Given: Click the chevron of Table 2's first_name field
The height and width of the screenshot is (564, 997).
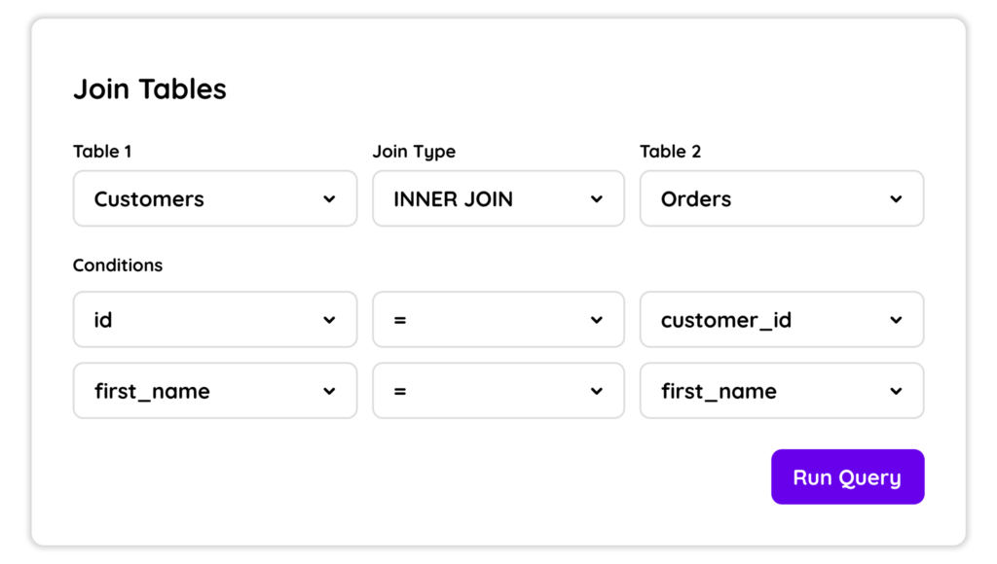Looking at the screenshot, I should coord(896,391).
